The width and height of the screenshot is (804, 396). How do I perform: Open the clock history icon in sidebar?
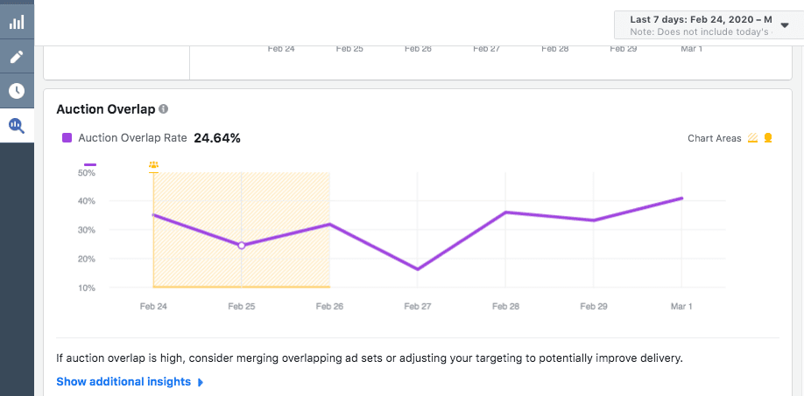tap(17, 91)
